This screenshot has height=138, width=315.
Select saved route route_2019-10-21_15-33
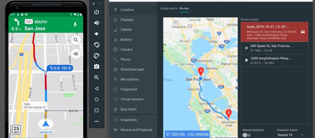[274, 32]
